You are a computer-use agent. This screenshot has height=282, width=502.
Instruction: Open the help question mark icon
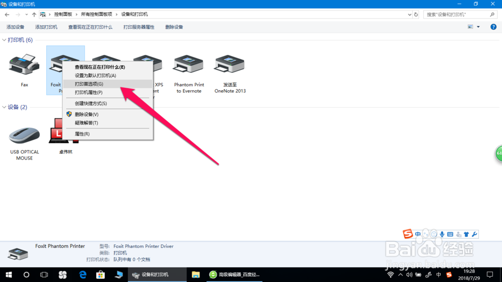[x=493, y=27]
